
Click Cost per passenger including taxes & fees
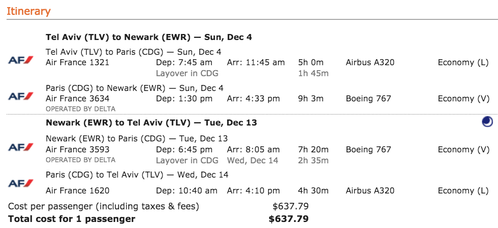tap(104, 207)
